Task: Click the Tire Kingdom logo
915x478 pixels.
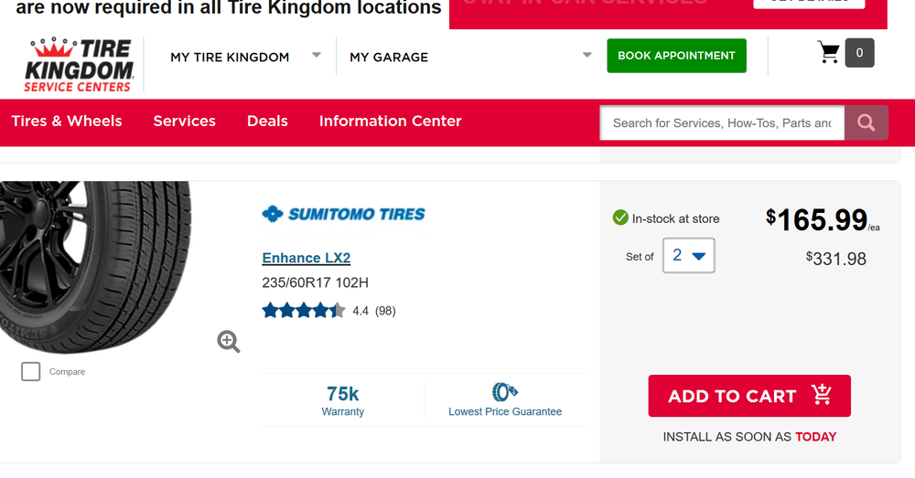Action: [81, 64]
